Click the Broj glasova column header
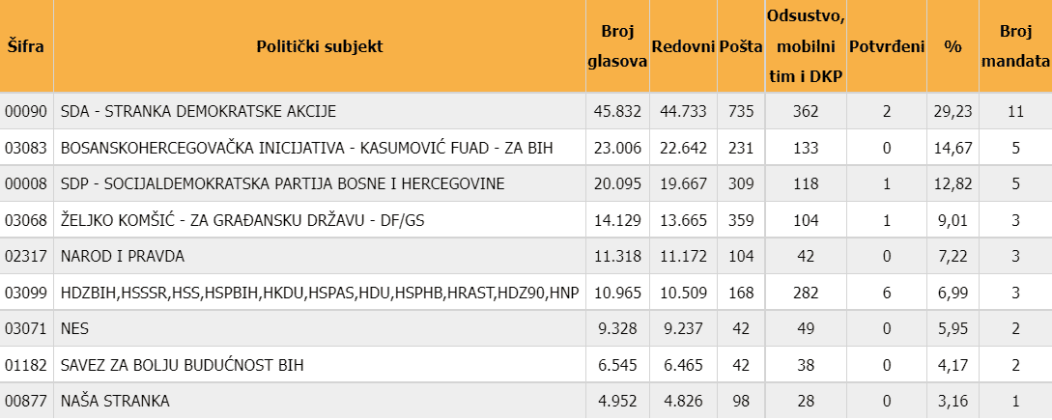This screenshot has height=420, width=1052. [617, 46]
